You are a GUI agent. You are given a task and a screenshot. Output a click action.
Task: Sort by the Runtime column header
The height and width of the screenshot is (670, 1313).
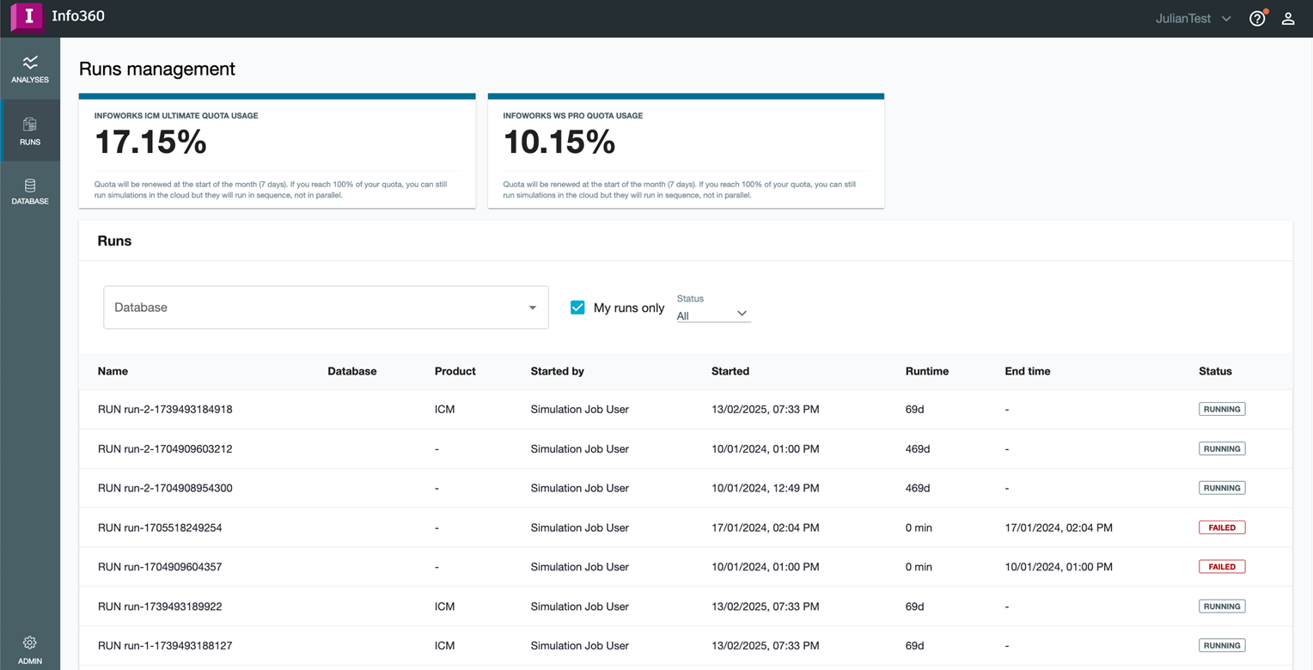coord(927,371)
